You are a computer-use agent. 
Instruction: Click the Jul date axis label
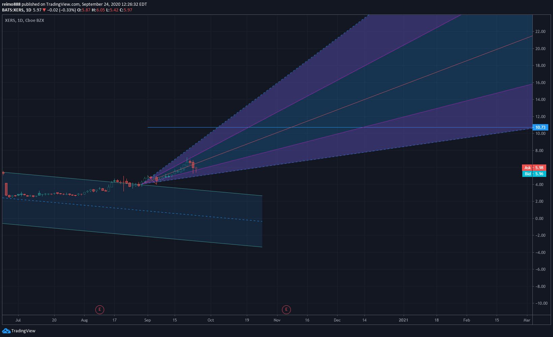(18, 320)
